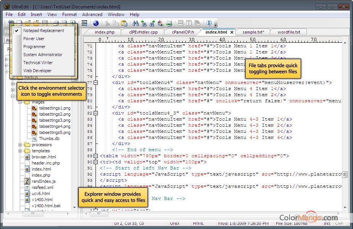Click the abc replace icon
The image size is (353, 229).
pos(160,23)
